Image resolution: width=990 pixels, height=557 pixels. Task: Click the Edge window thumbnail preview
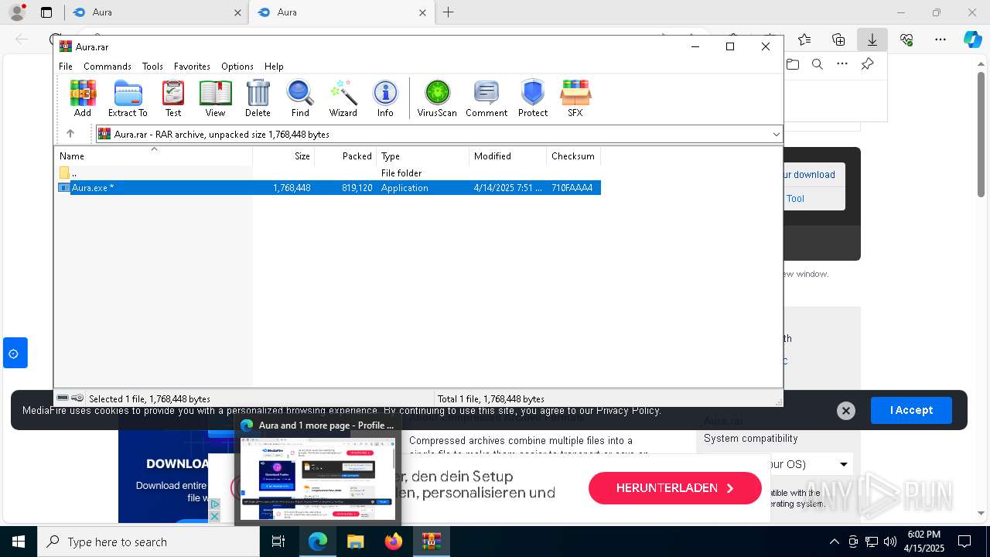click(x=318, y=479)
